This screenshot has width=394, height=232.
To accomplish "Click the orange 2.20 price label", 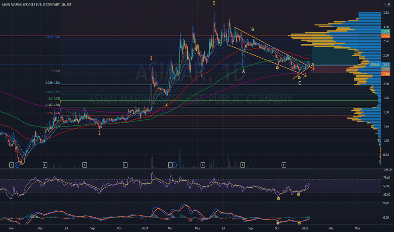I will pyautogui.click(x=386, y=74).
